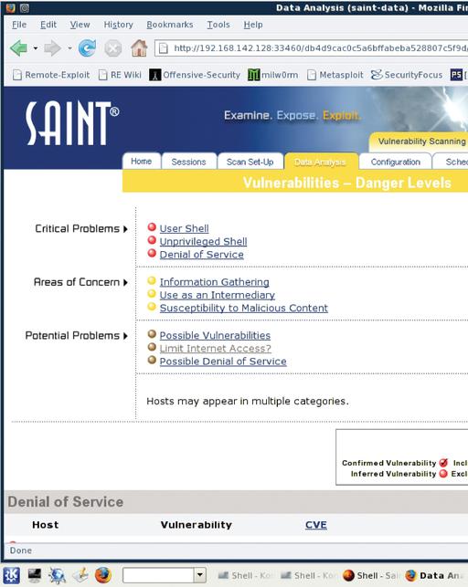Open the back history dropdown arrow
The image size is (468, 587).
[x=36, y=48]
